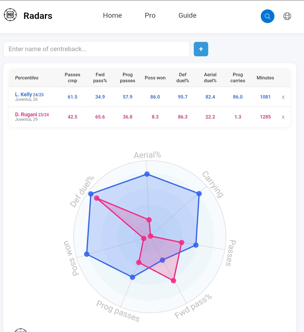
Task: Remove L. Kelly row with X
Action: tap(283, 97)
